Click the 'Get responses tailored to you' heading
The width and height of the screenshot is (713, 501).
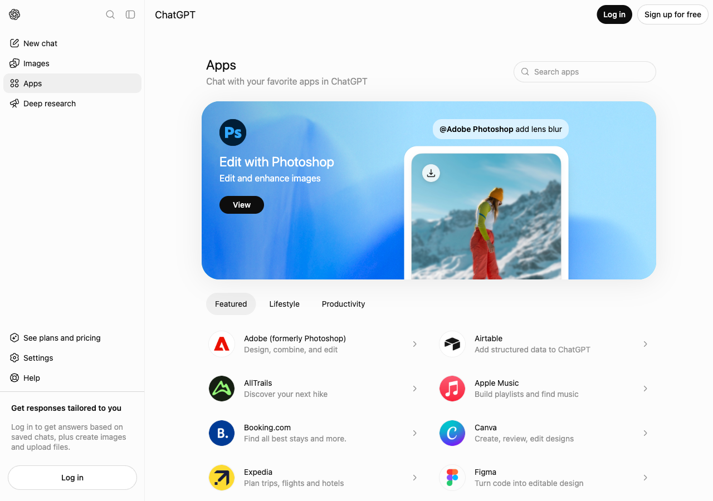[66, 408]
